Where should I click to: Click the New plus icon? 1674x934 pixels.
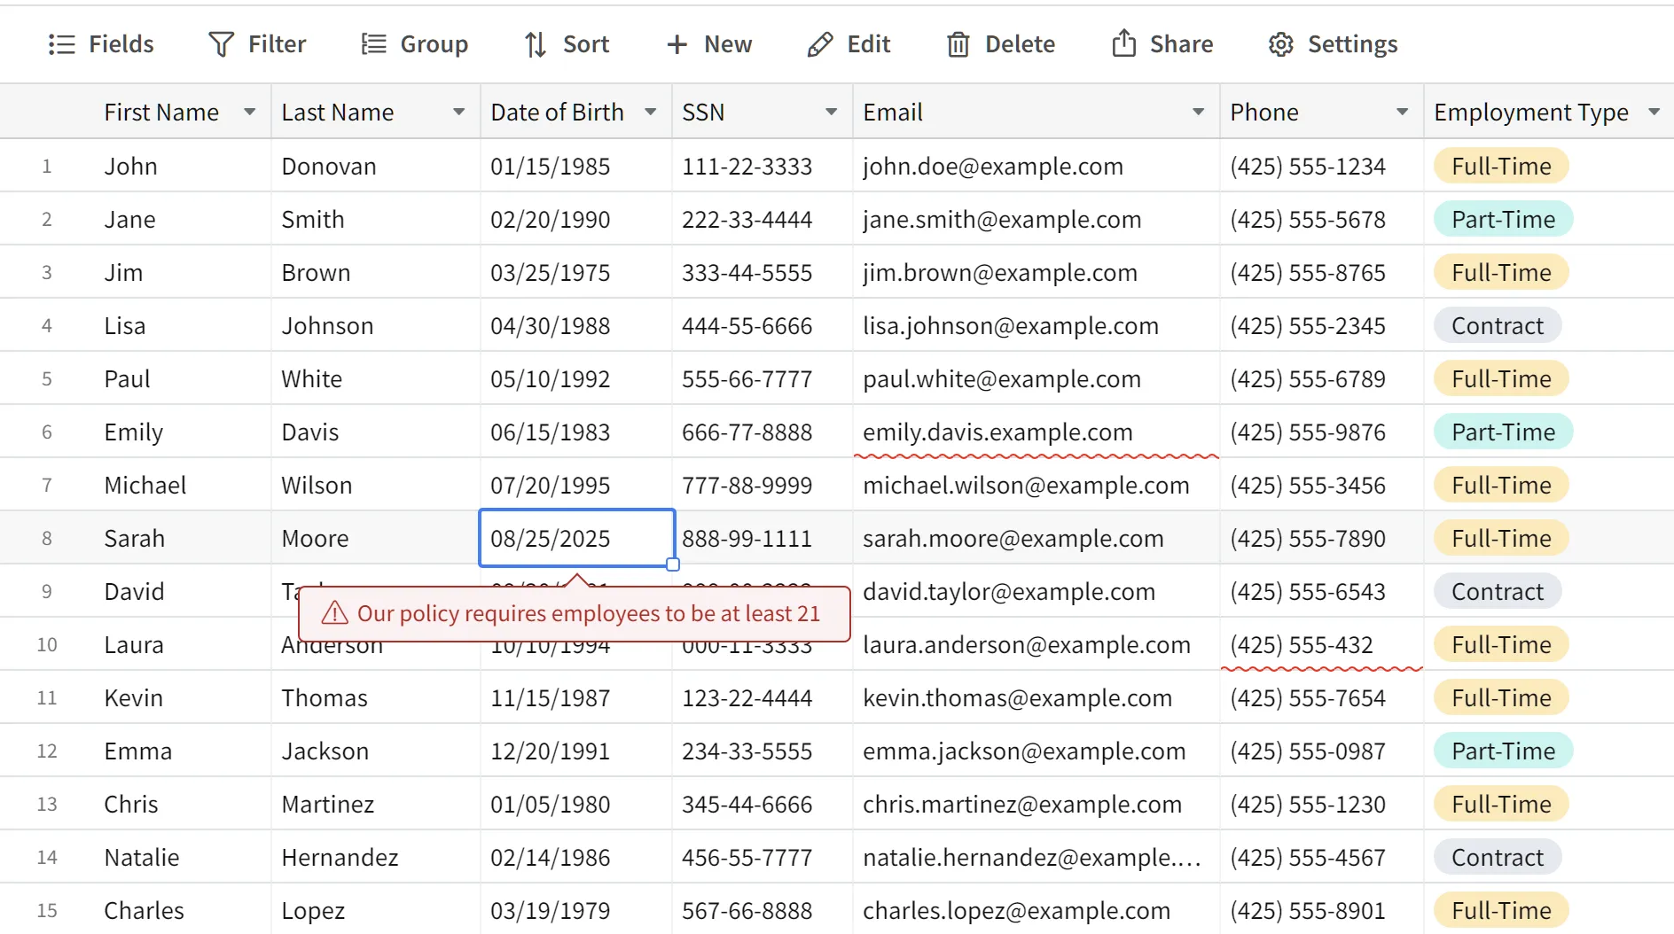pyautogui.click(x=677, y=44)
